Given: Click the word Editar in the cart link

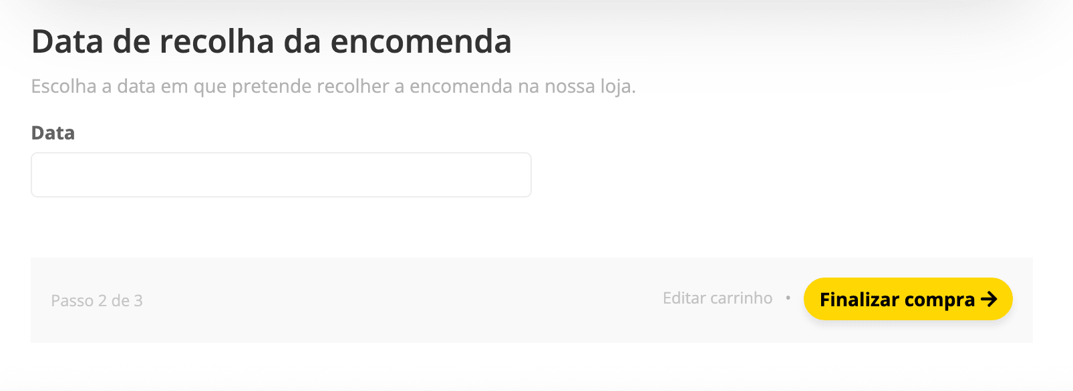Looking at the screenshot, I should click(683, 298).
